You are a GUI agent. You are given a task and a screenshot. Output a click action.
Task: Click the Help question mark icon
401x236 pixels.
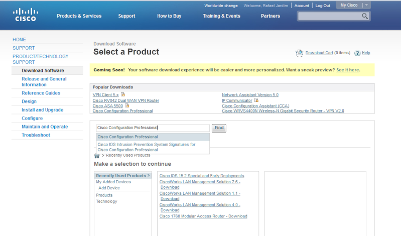pyautogui.click(x=357, y=53)
